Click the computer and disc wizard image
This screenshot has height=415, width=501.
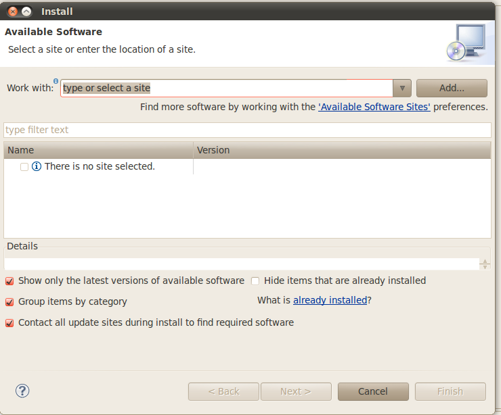pyautogui.click(x=466, y=42)
